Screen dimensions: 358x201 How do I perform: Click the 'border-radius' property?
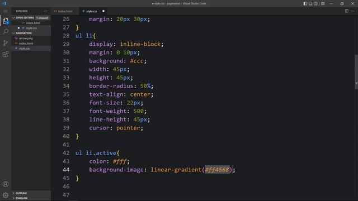111,86
